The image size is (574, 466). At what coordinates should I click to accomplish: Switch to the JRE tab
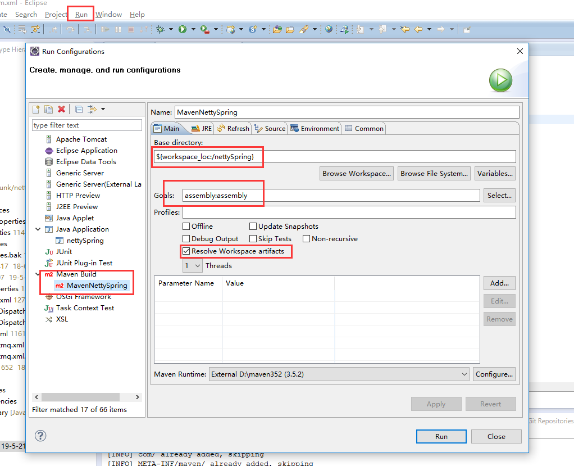202,129
